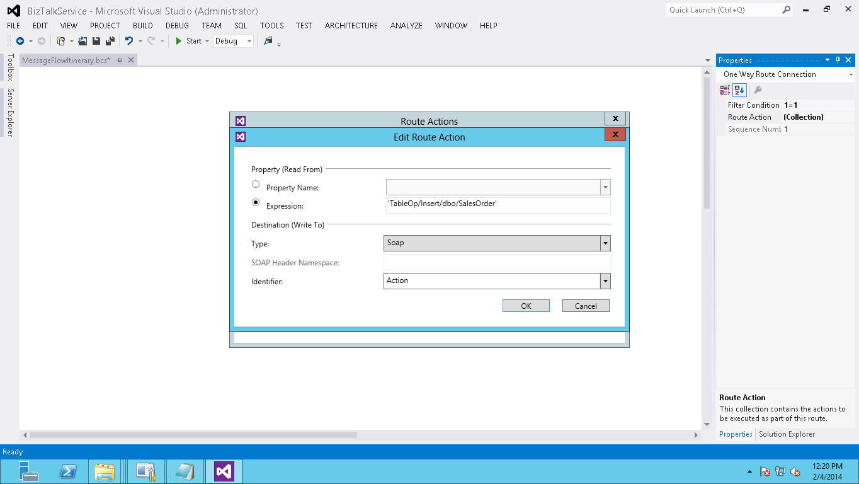Open the Identifier dropdown showing Action

pos(605,281)
